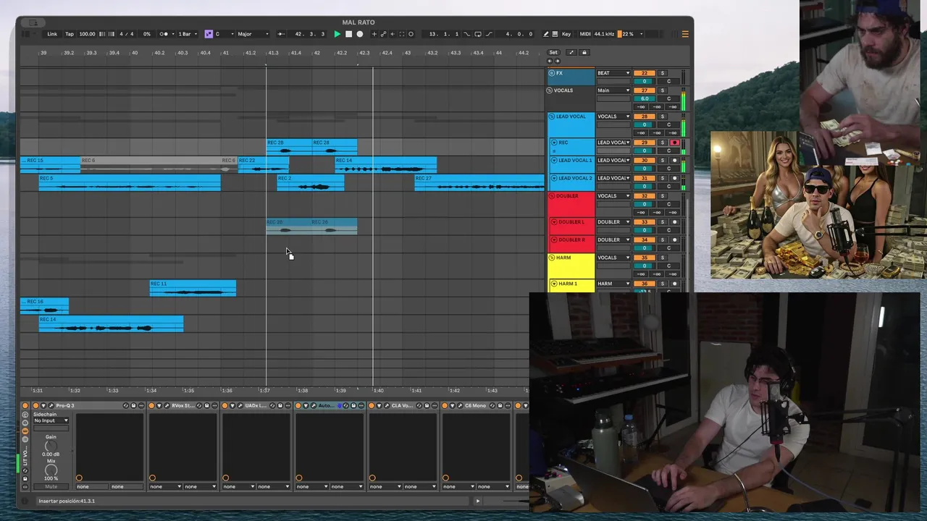Open FX track BEAT output dropdown

click(x=613, y=73)
